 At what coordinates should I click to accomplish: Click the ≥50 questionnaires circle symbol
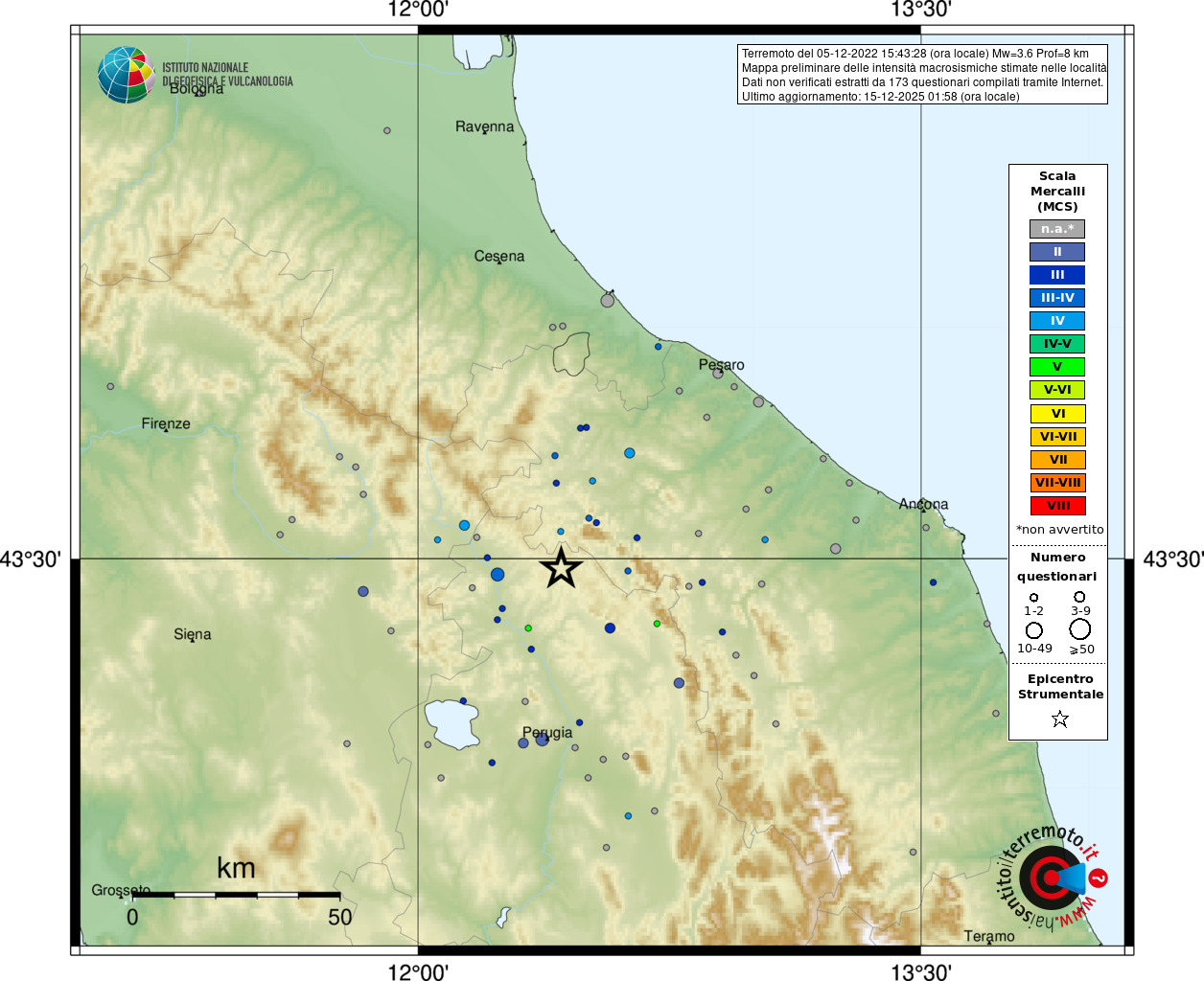pyautogui.click(x=1080, y=629)
